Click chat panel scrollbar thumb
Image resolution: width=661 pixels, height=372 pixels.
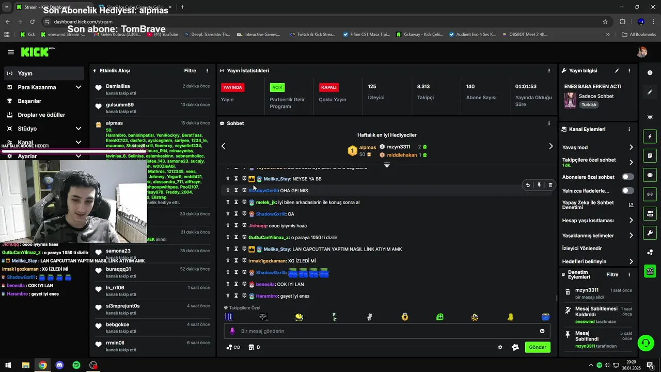point(556,298)
